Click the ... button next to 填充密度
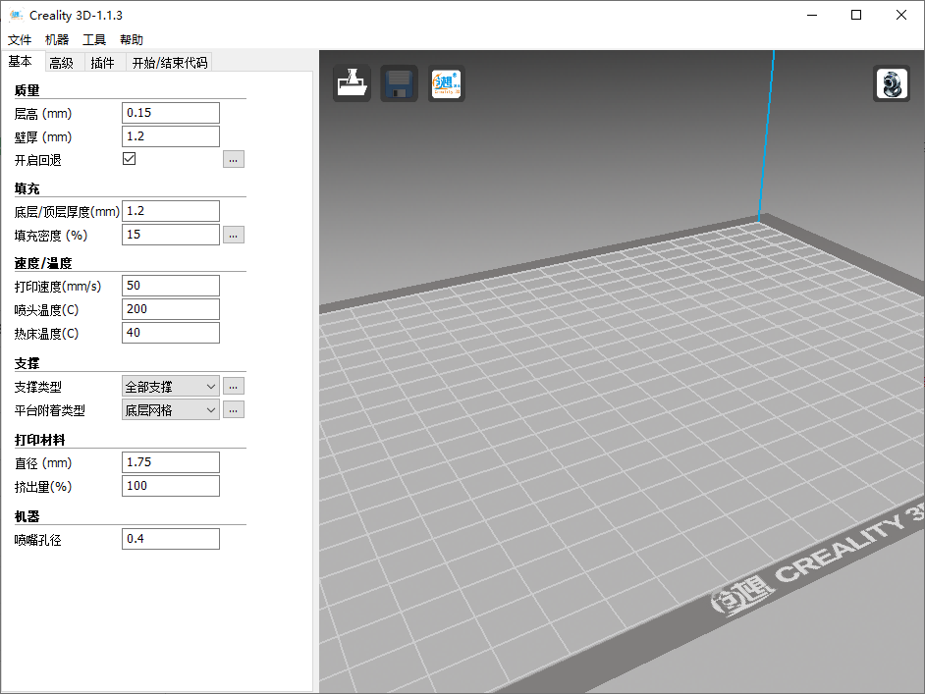 233,235
